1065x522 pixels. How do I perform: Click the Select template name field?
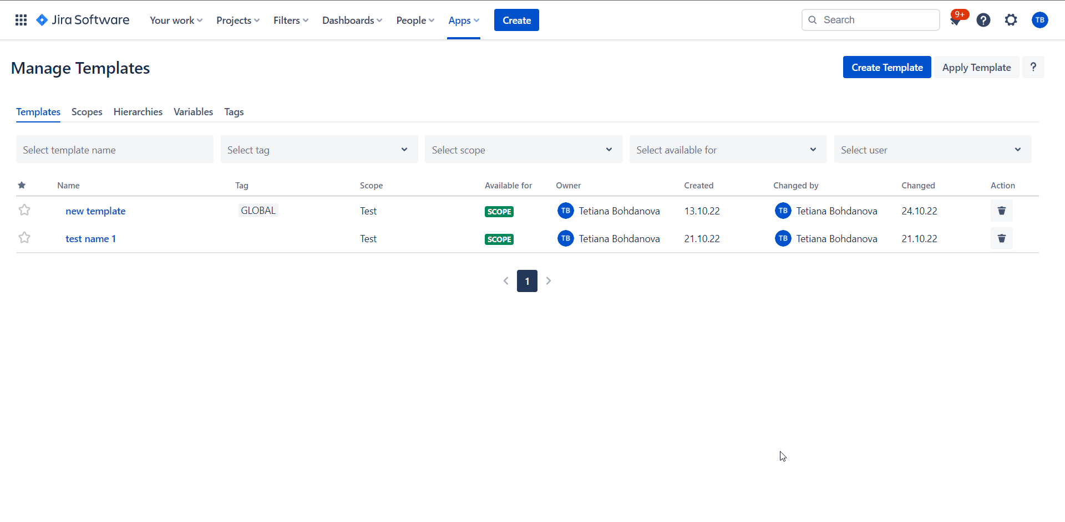[x=114, y=150]
